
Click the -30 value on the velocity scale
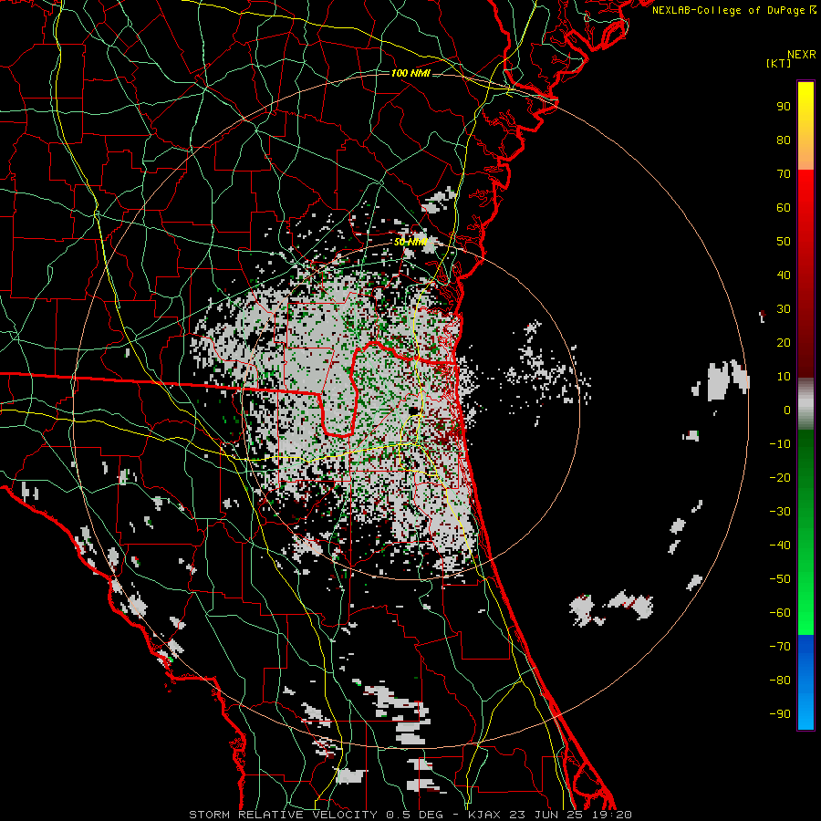point(780,512)
